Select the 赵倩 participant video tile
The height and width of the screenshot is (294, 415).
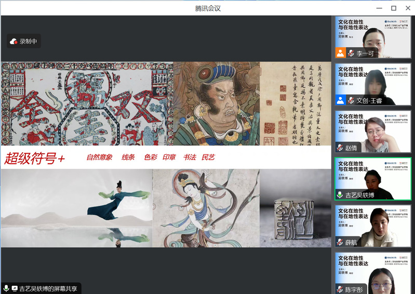[373, 131]
